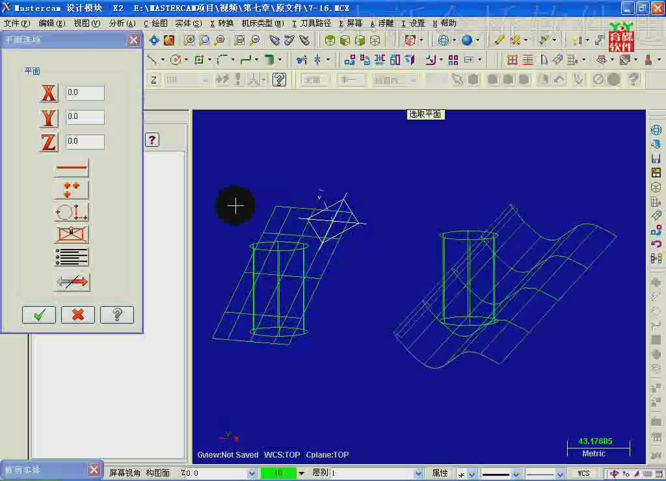The width and height of the screenshot is (666, 481).
Task: Click the Repaint screen icon
Action: coord(169,40)
